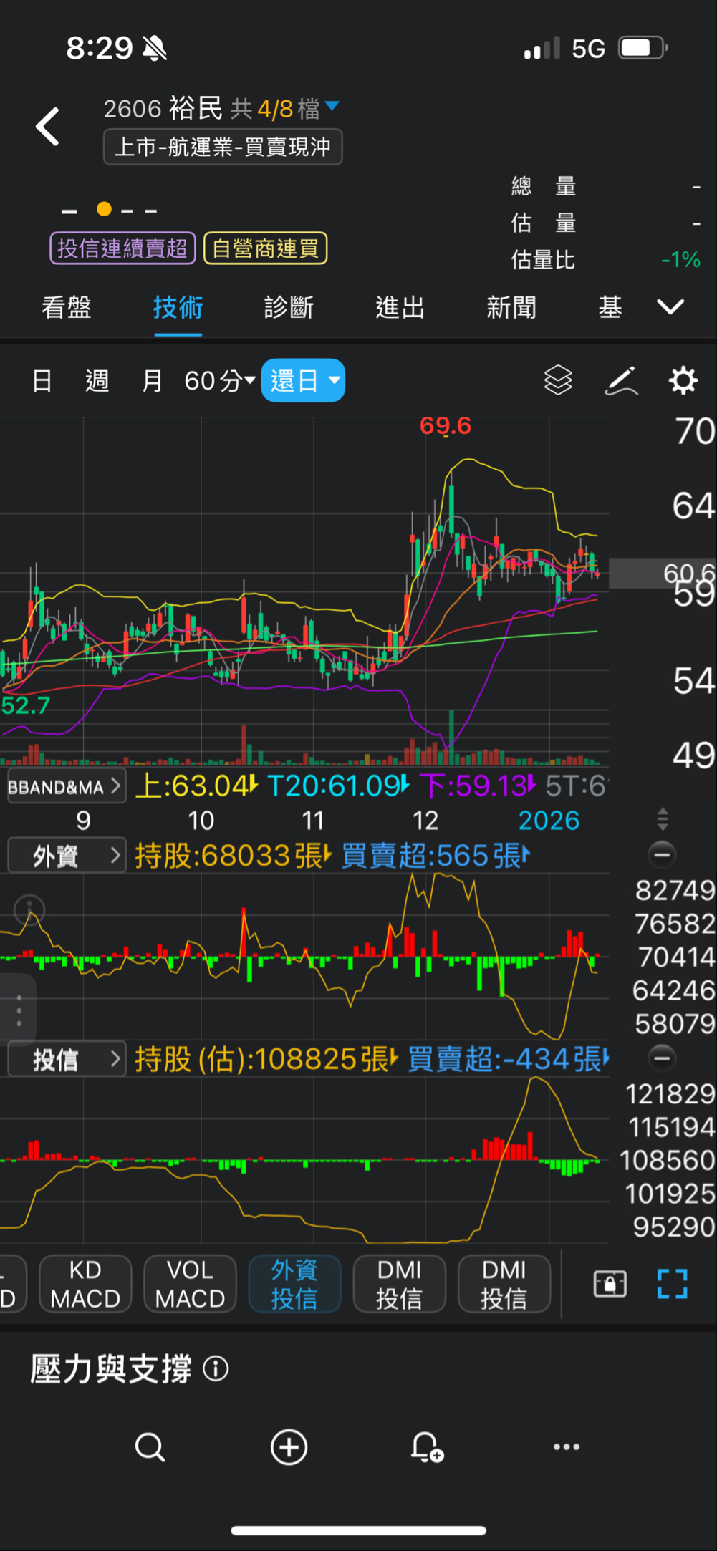
Task: Tap the faded info circle in 外資 chart
Action: click(29, 910)
